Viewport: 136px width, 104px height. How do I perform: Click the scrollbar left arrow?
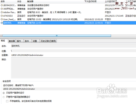[x=1, y=36]
